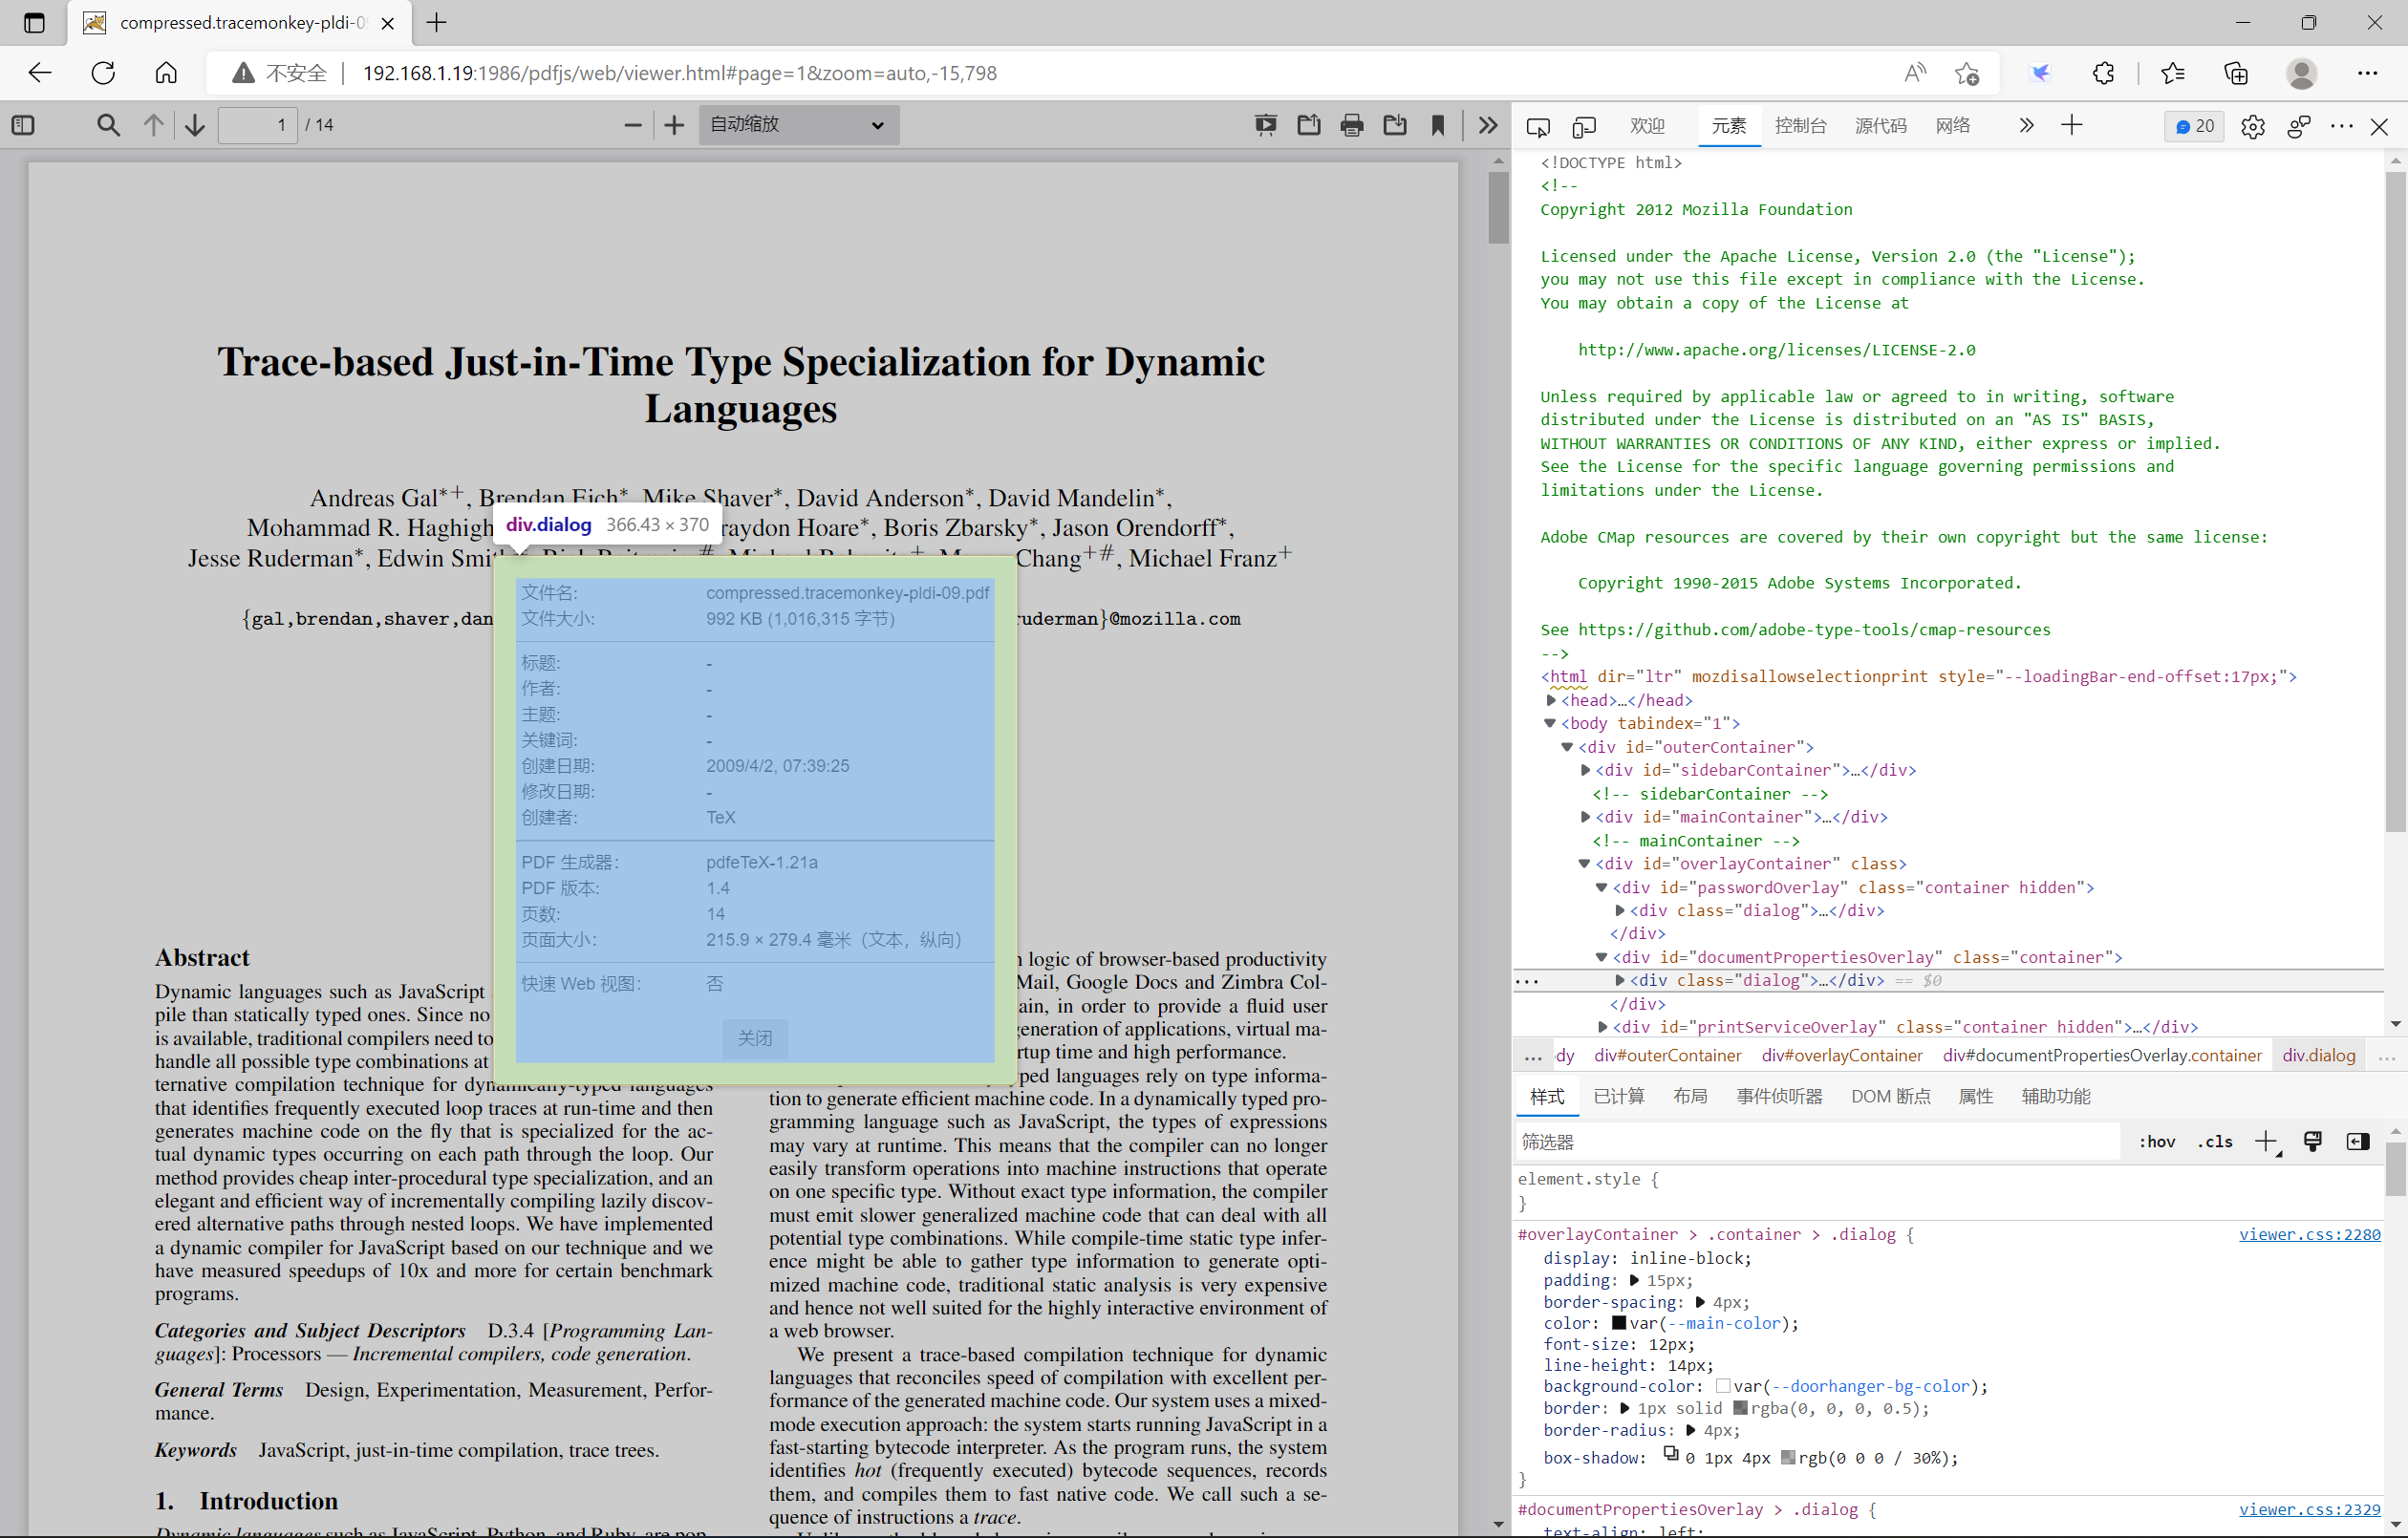
Task: Switch to the 控制台 console tab
Action: (1800, 126)
